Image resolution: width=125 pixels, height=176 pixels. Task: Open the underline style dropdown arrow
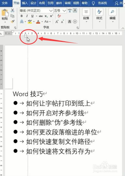point(36,16)
